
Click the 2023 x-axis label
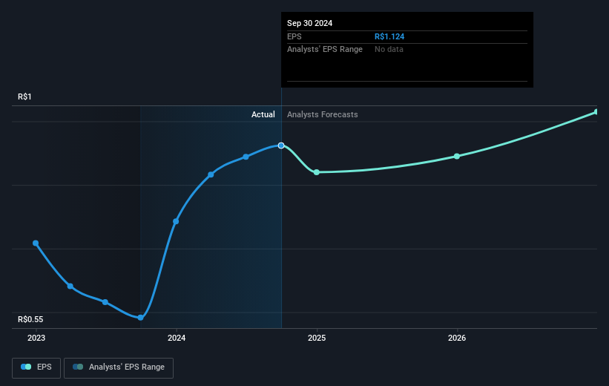click(36, 338)
